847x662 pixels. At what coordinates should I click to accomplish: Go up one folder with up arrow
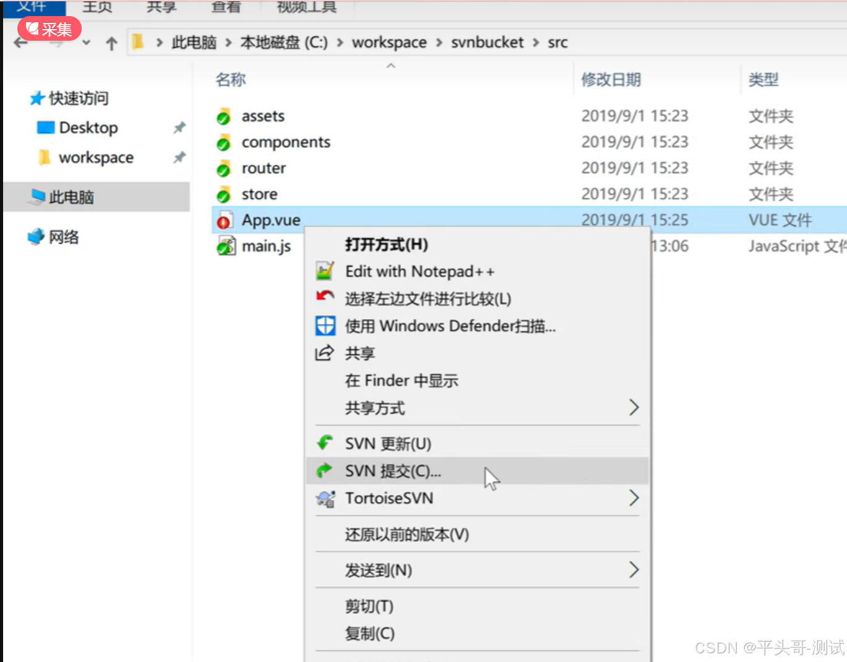(x=111, y=43)
